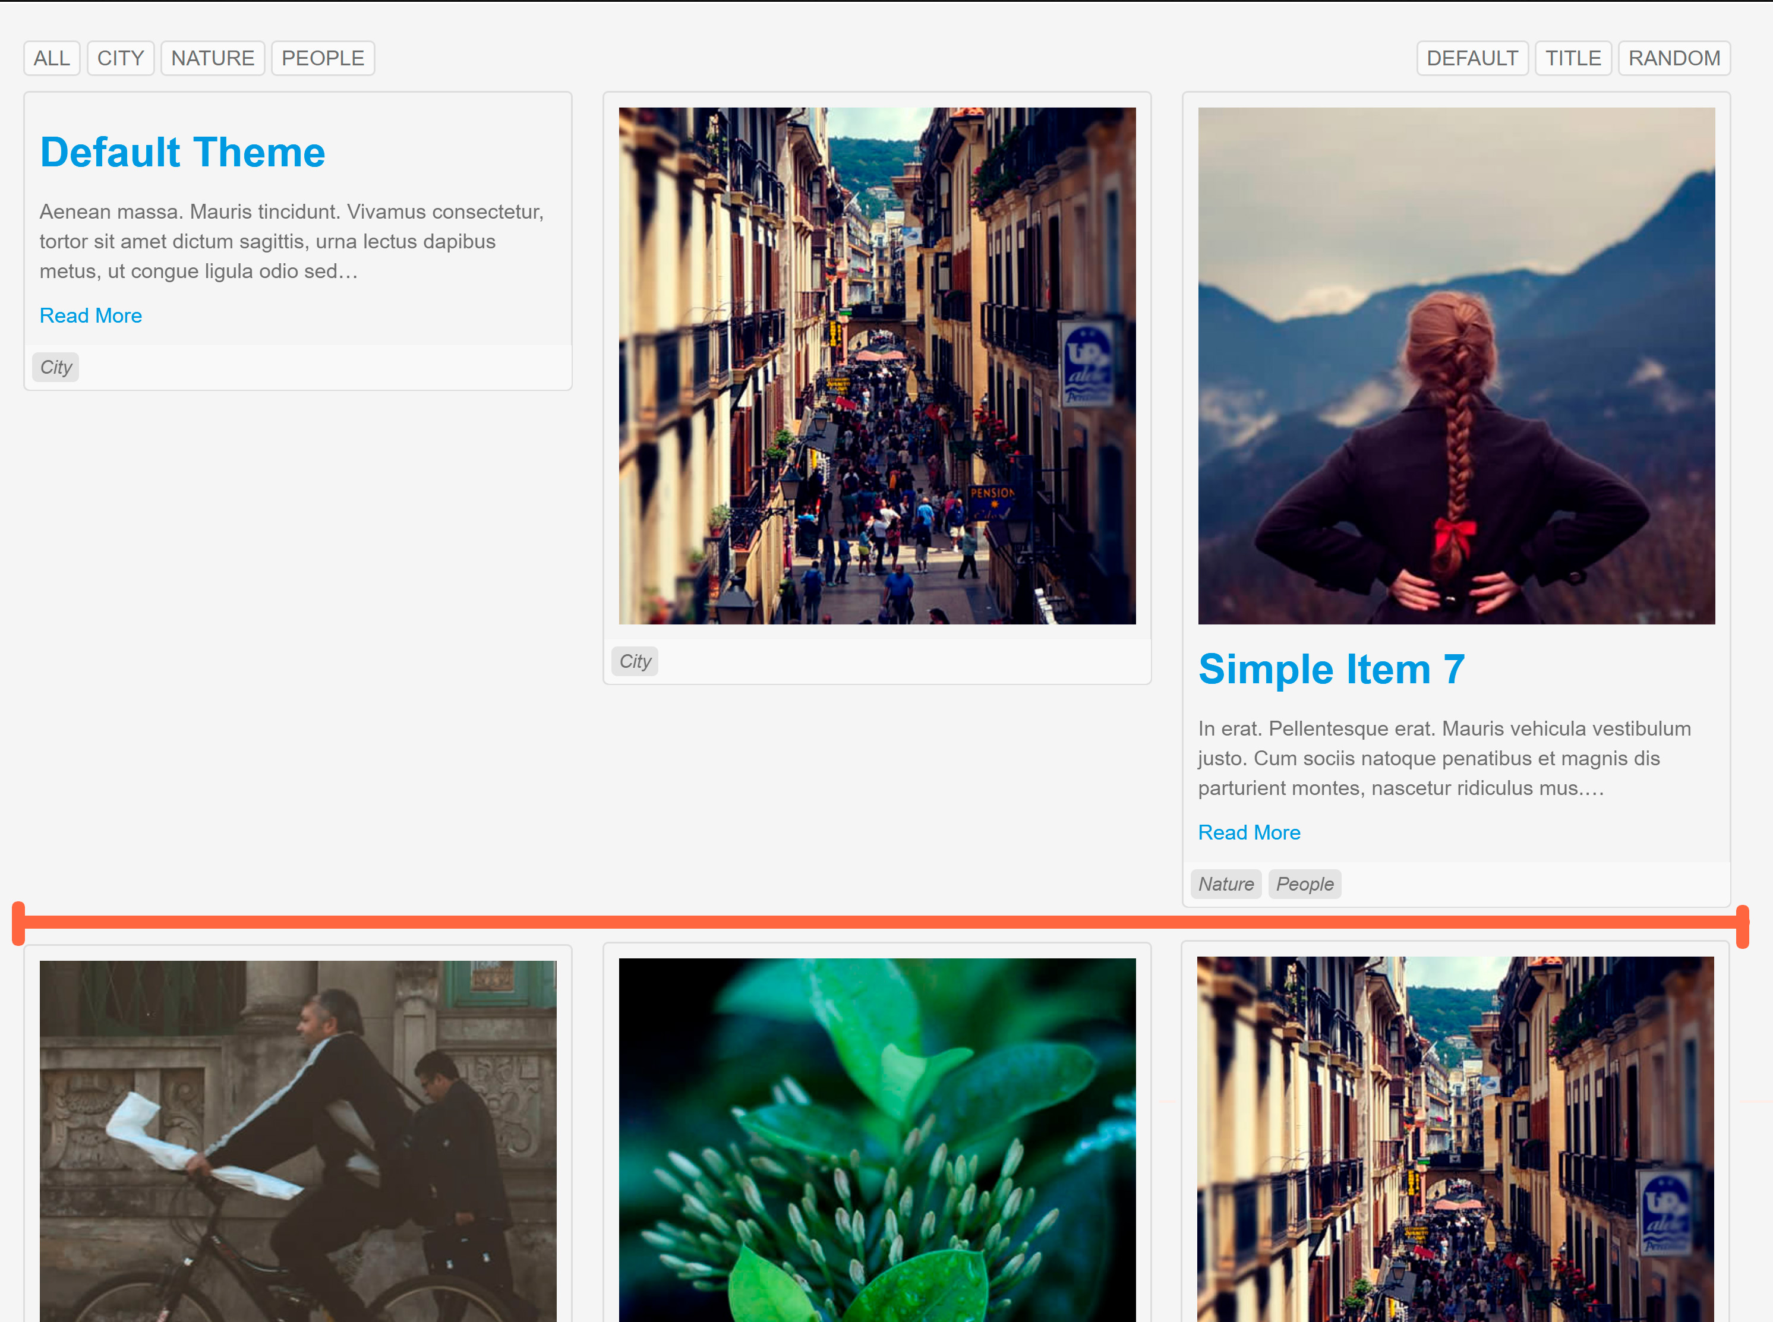Open the braided hair woman photo
Screen dimensions: 1773x1322
[x=1456, y=366]
